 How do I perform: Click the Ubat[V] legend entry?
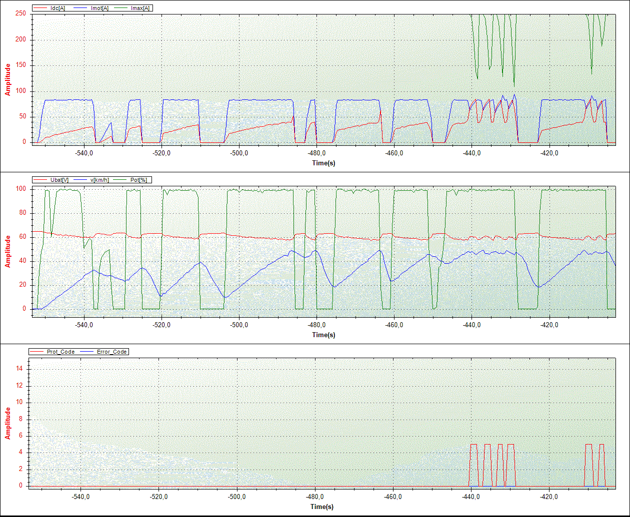coord(60,179)
